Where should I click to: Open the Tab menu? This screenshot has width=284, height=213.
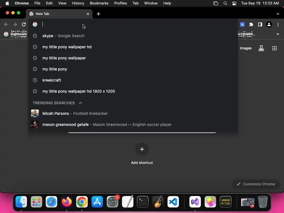135,3
